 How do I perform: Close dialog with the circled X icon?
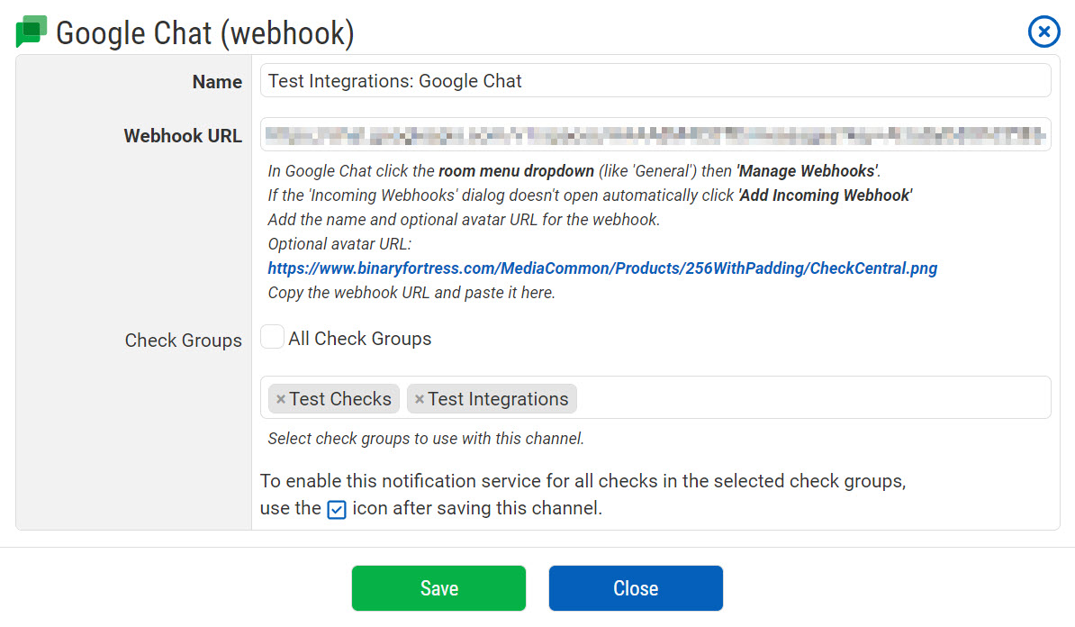click(1043, 32)
